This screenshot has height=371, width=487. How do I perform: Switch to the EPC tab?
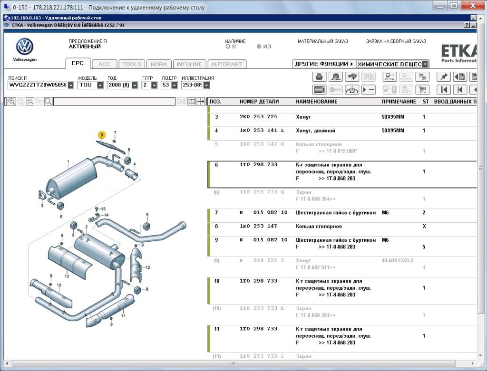point(78,63)
